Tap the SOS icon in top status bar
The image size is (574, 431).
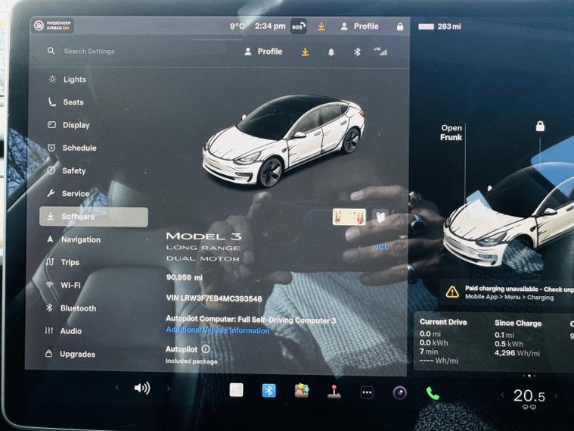298,27
